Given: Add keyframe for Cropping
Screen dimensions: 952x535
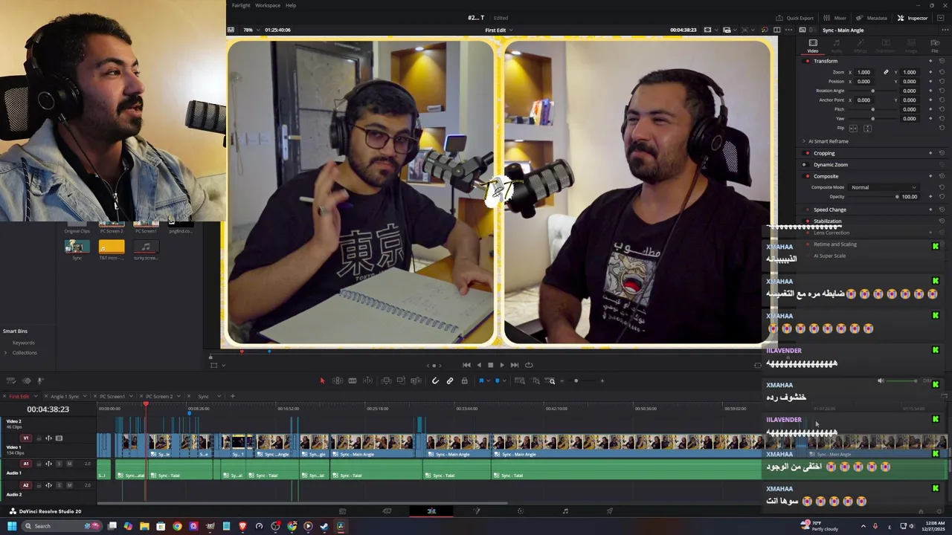Looking at the screenshot, I should 930,153.
